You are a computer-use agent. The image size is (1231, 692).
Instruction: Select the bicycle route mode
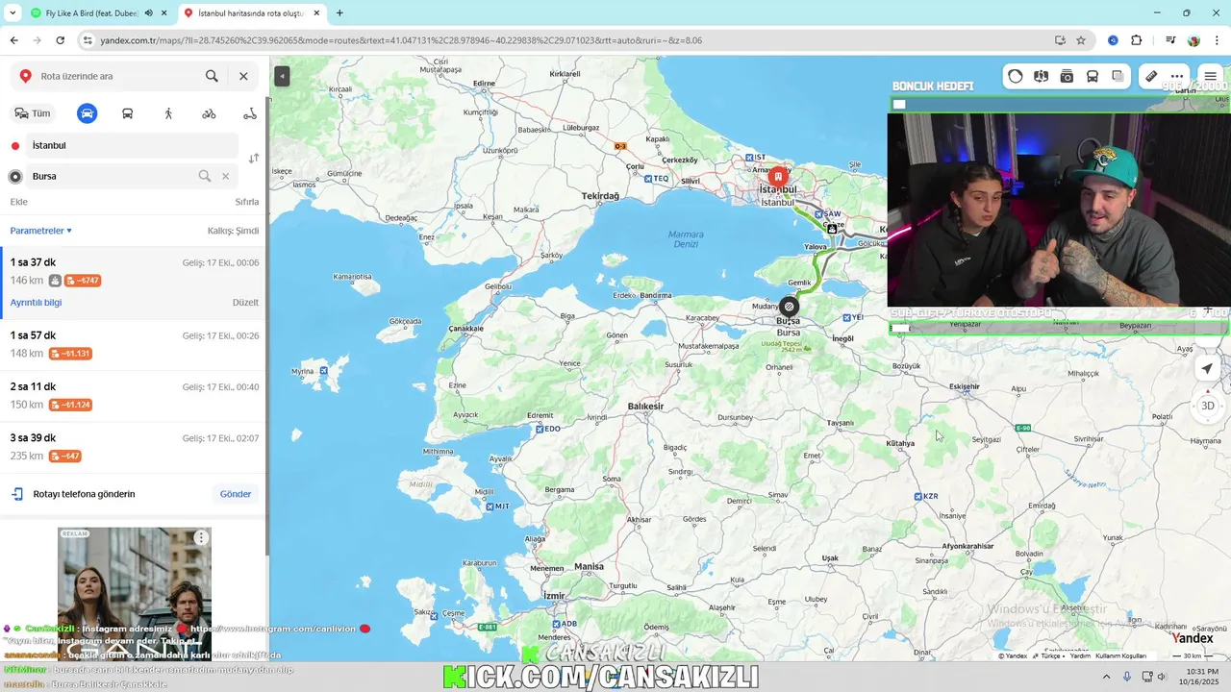(209, 113)
